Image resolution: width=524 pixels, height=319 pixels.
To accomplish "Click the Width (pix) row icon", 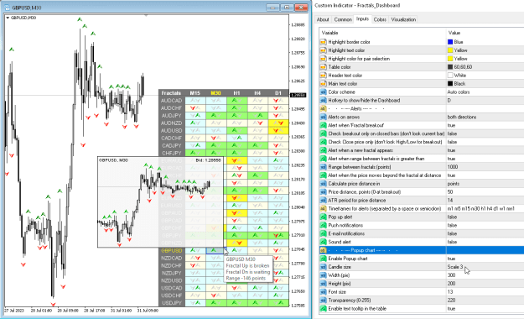I will [x=323, y=275].
